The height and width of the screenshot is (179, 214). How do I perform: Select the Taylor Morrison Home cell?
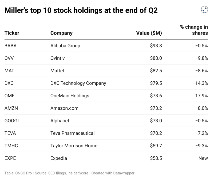pyautogui.click(x=74, y=146)
